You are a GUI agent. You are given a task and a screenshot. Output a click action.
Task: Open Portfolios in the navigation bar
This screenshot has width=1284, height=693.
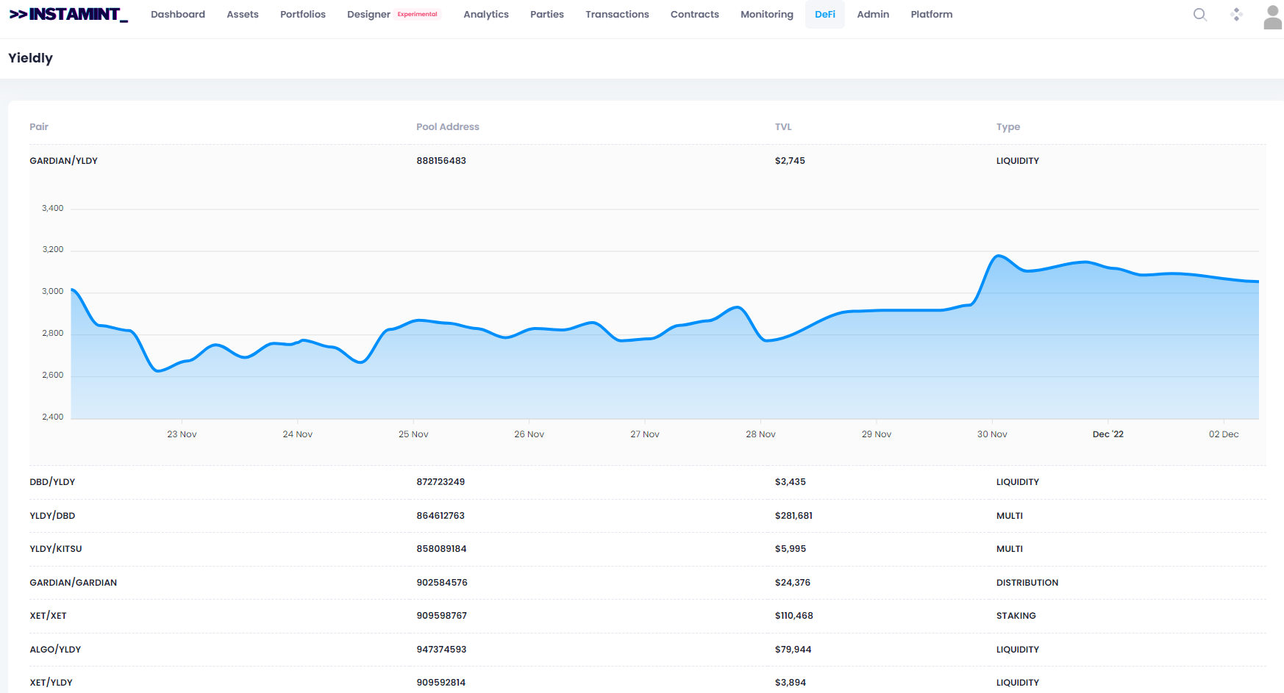[303, 15]
